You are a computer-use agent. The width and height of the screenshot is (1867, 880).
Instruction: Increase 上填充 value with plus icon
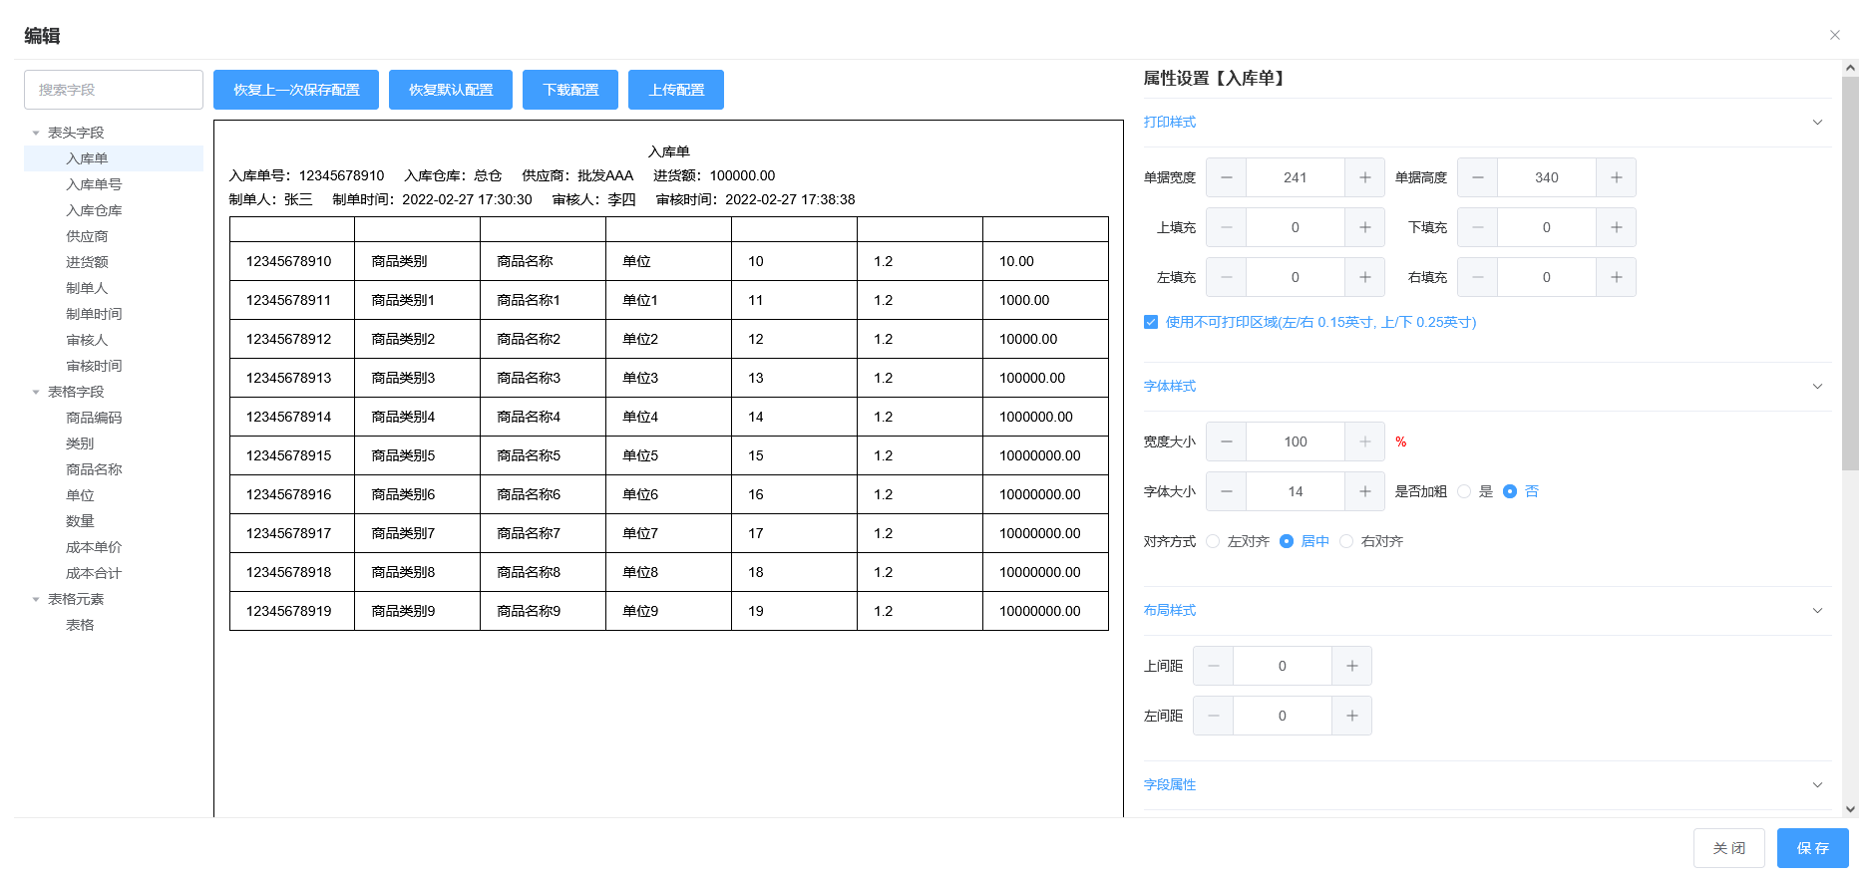(x=1364, y=227)
